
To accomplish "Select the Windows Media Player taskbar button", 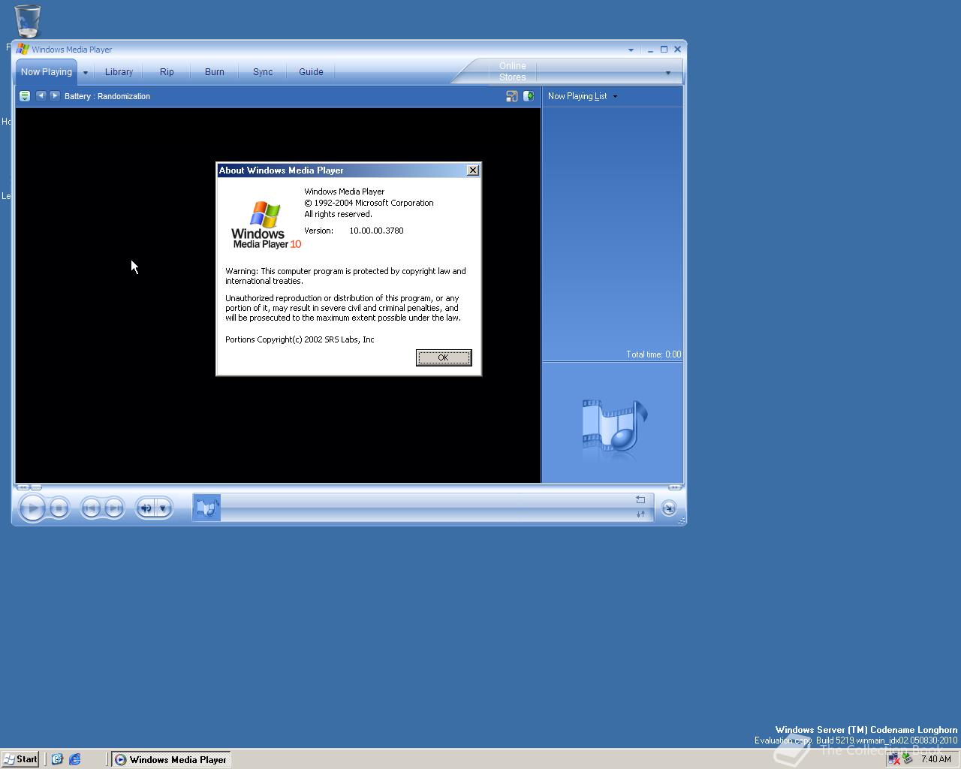I will point(171,759).
